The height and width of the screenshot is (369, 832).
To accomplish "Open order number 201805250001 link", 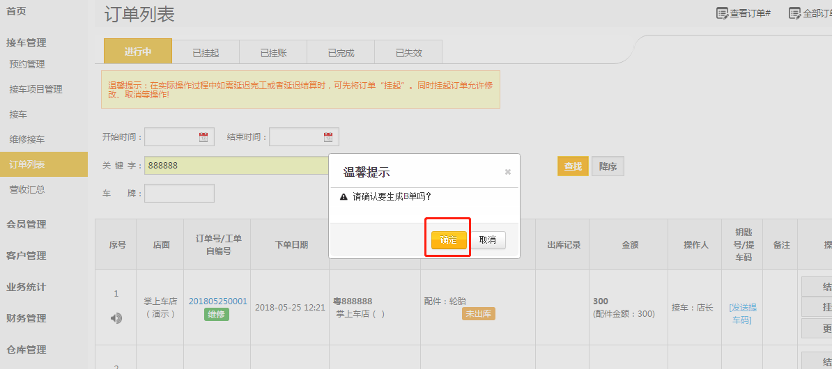I will (217, 301).
